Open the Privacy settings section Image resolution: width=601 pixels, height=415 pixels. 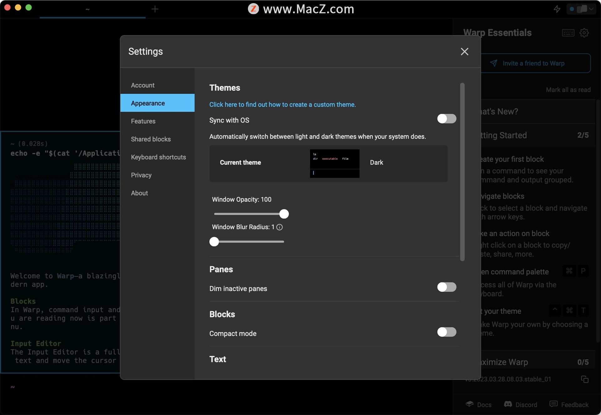(157, 175)
